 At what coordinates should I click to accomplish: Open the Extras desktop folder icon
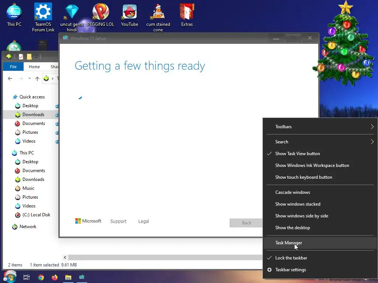(x=187, y=14)
